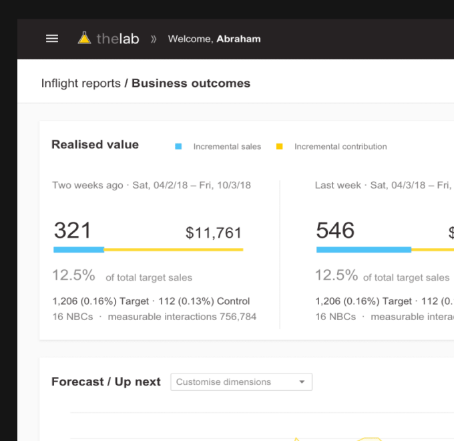
Task: Open the hamburger menu
Action: pyautogui.click(x=52, y=39)
